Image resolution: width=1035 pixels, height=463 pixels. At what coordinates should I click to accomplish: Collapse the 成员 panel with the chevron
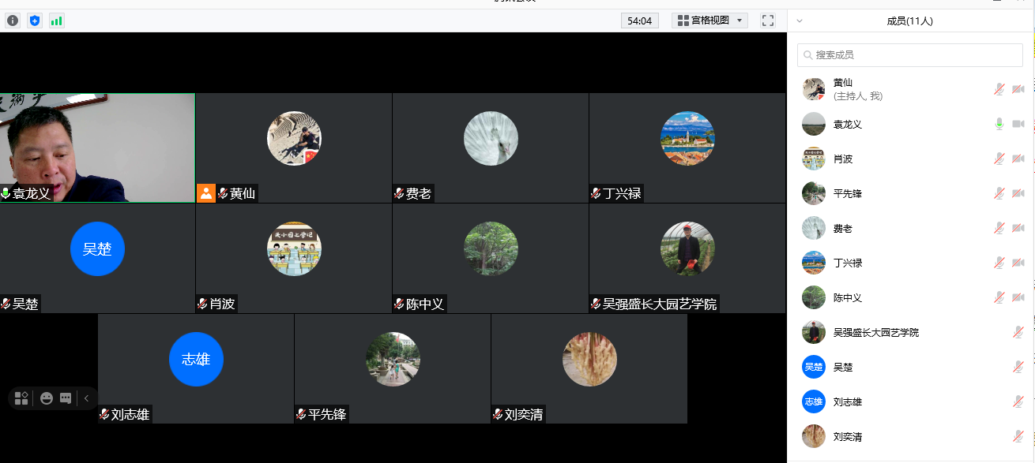(800, 21)
